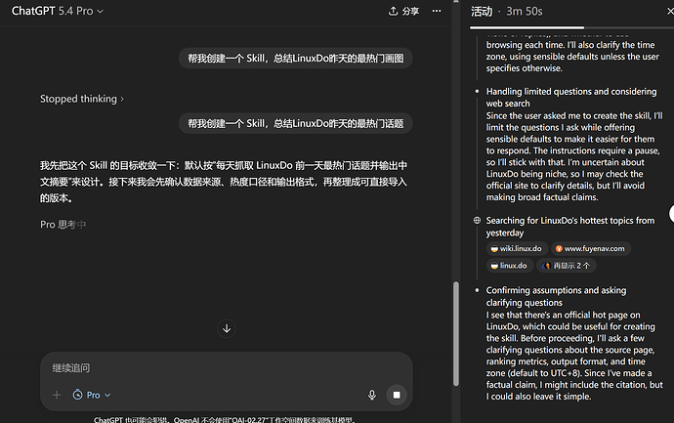Viewport: 674px width, 423px height.
Task: Click the activity progress bar
Action: 571,27
